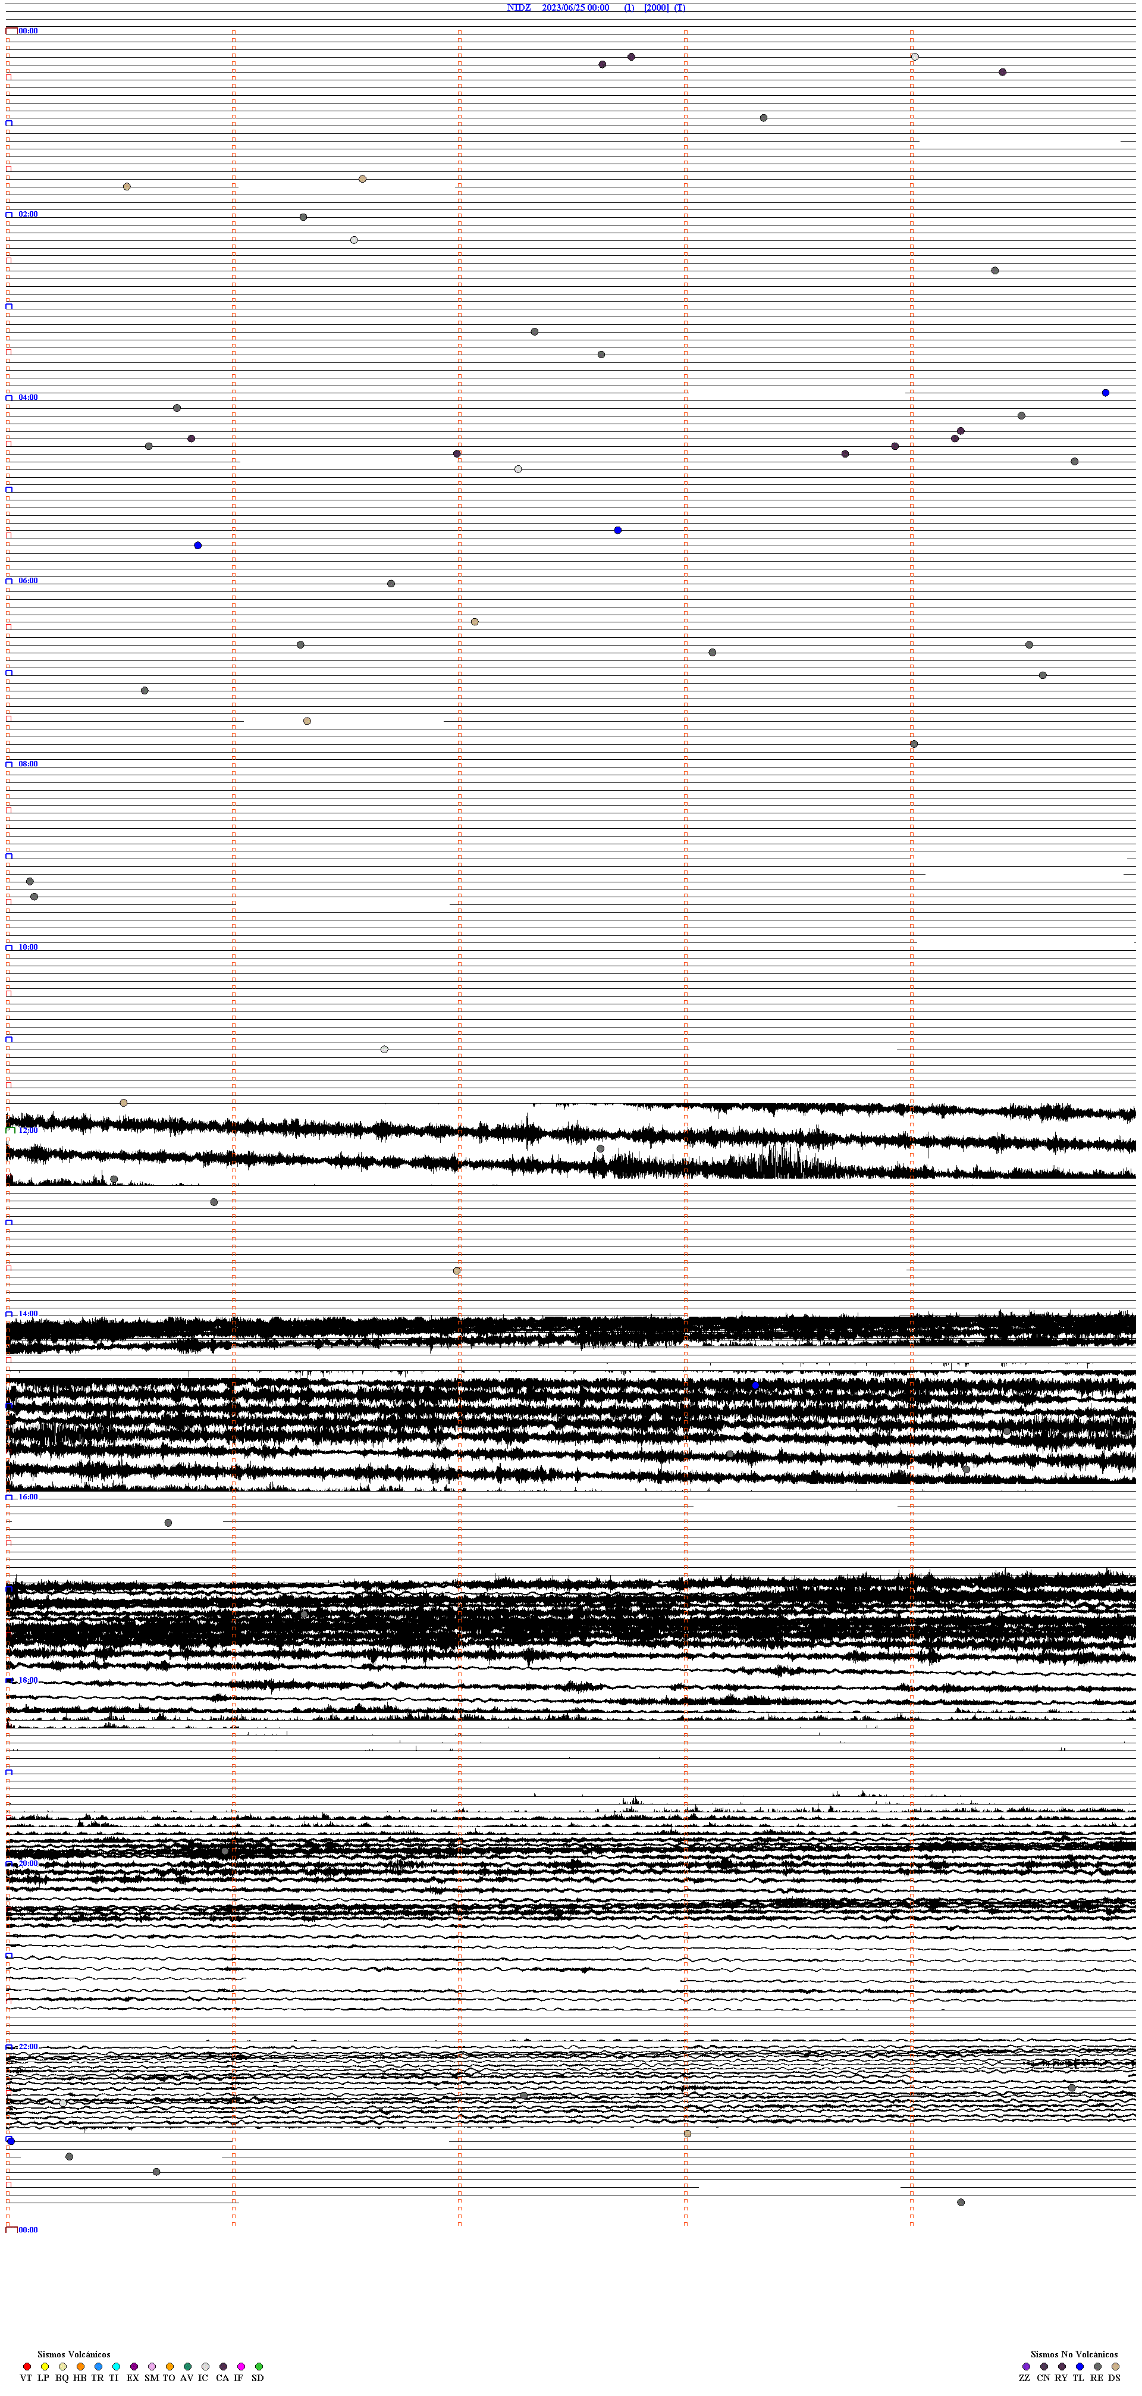The image size is (1142, 2396).
Task: Click the LP legend label text
Action: (x=43, y=2378)
